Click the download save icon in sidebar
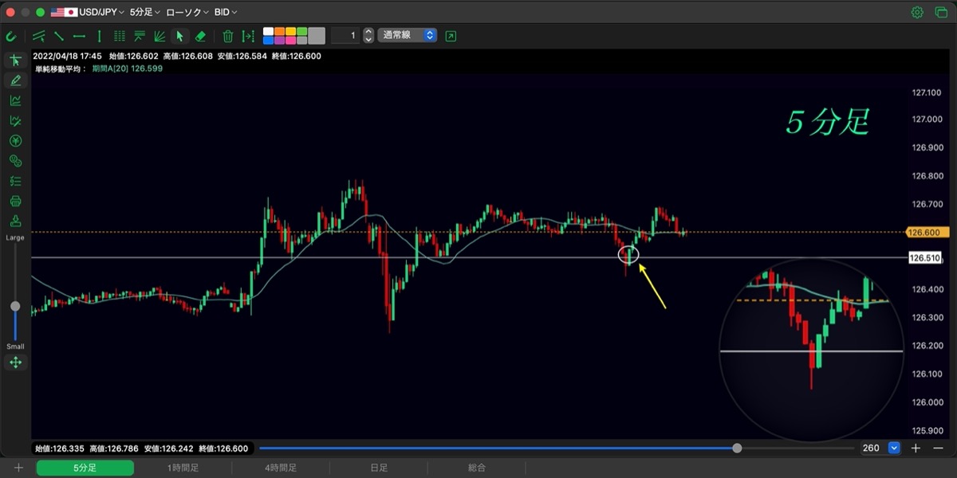Viewport: 957px width, 478px height. tap(15, 221)
